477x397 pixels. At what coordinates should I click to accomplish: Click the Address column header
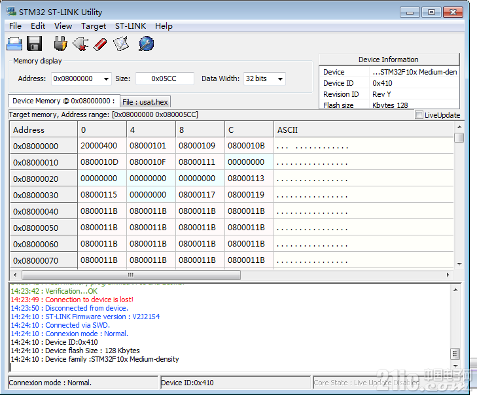44,129
